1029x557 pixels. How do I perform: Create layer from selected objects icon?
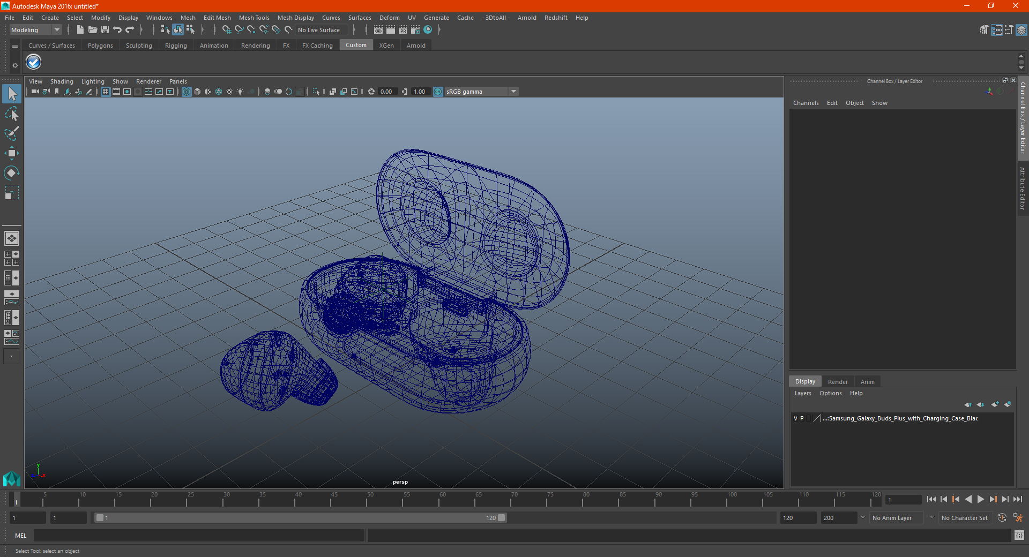[1008, 404]
